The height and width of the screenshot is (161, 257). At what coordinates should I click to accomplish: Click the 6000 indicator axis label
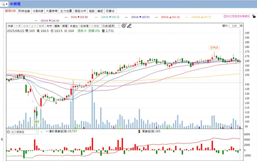click(x=247, y=135)
